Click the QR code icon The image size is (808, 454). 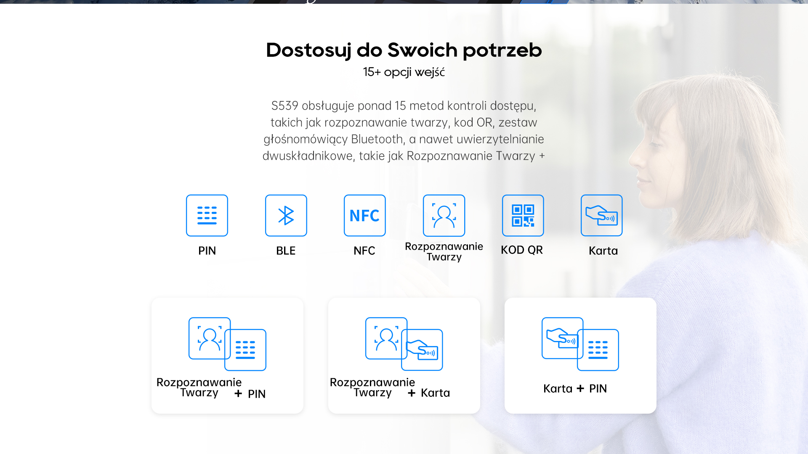pyautogui.click(x=523, y=215)
